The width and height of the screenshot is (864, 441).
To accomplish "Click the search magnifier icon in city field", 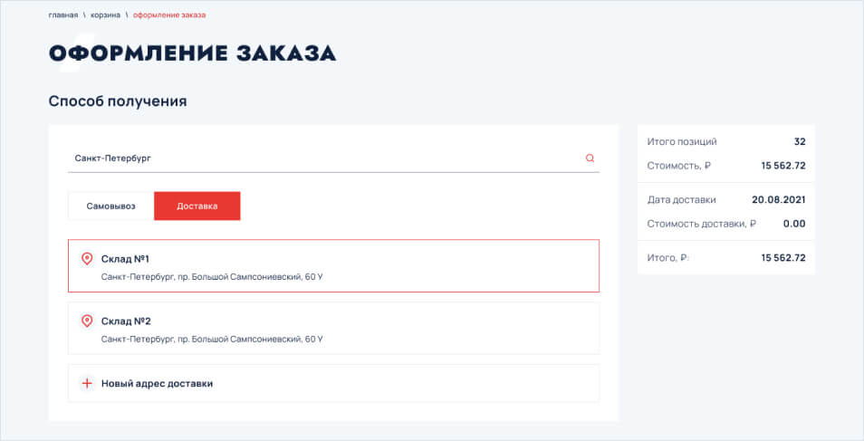I will [590, 158].
